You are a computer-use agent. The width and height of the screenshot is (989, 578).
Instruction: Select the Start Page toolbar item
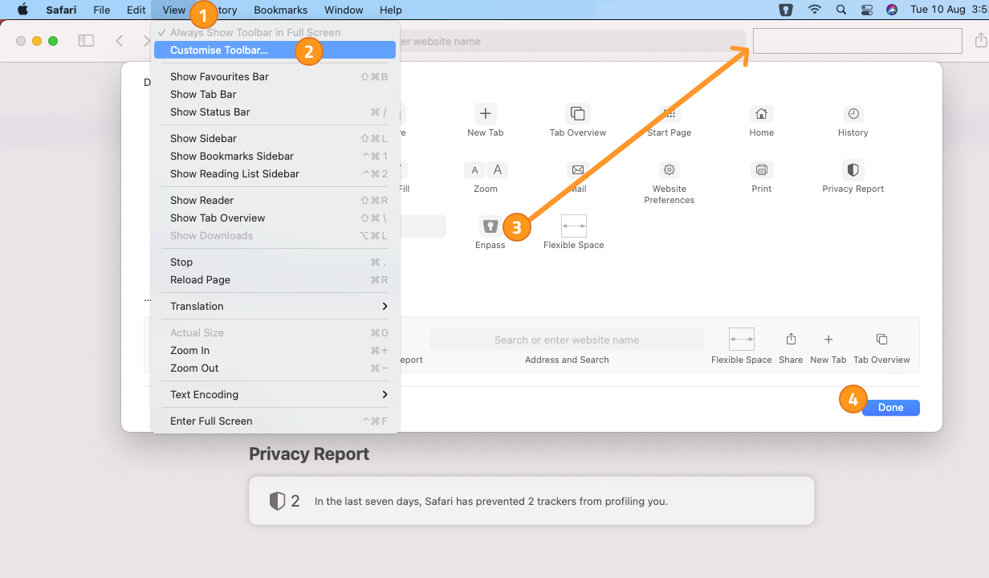pyautogui.click(x=670, y=120)
